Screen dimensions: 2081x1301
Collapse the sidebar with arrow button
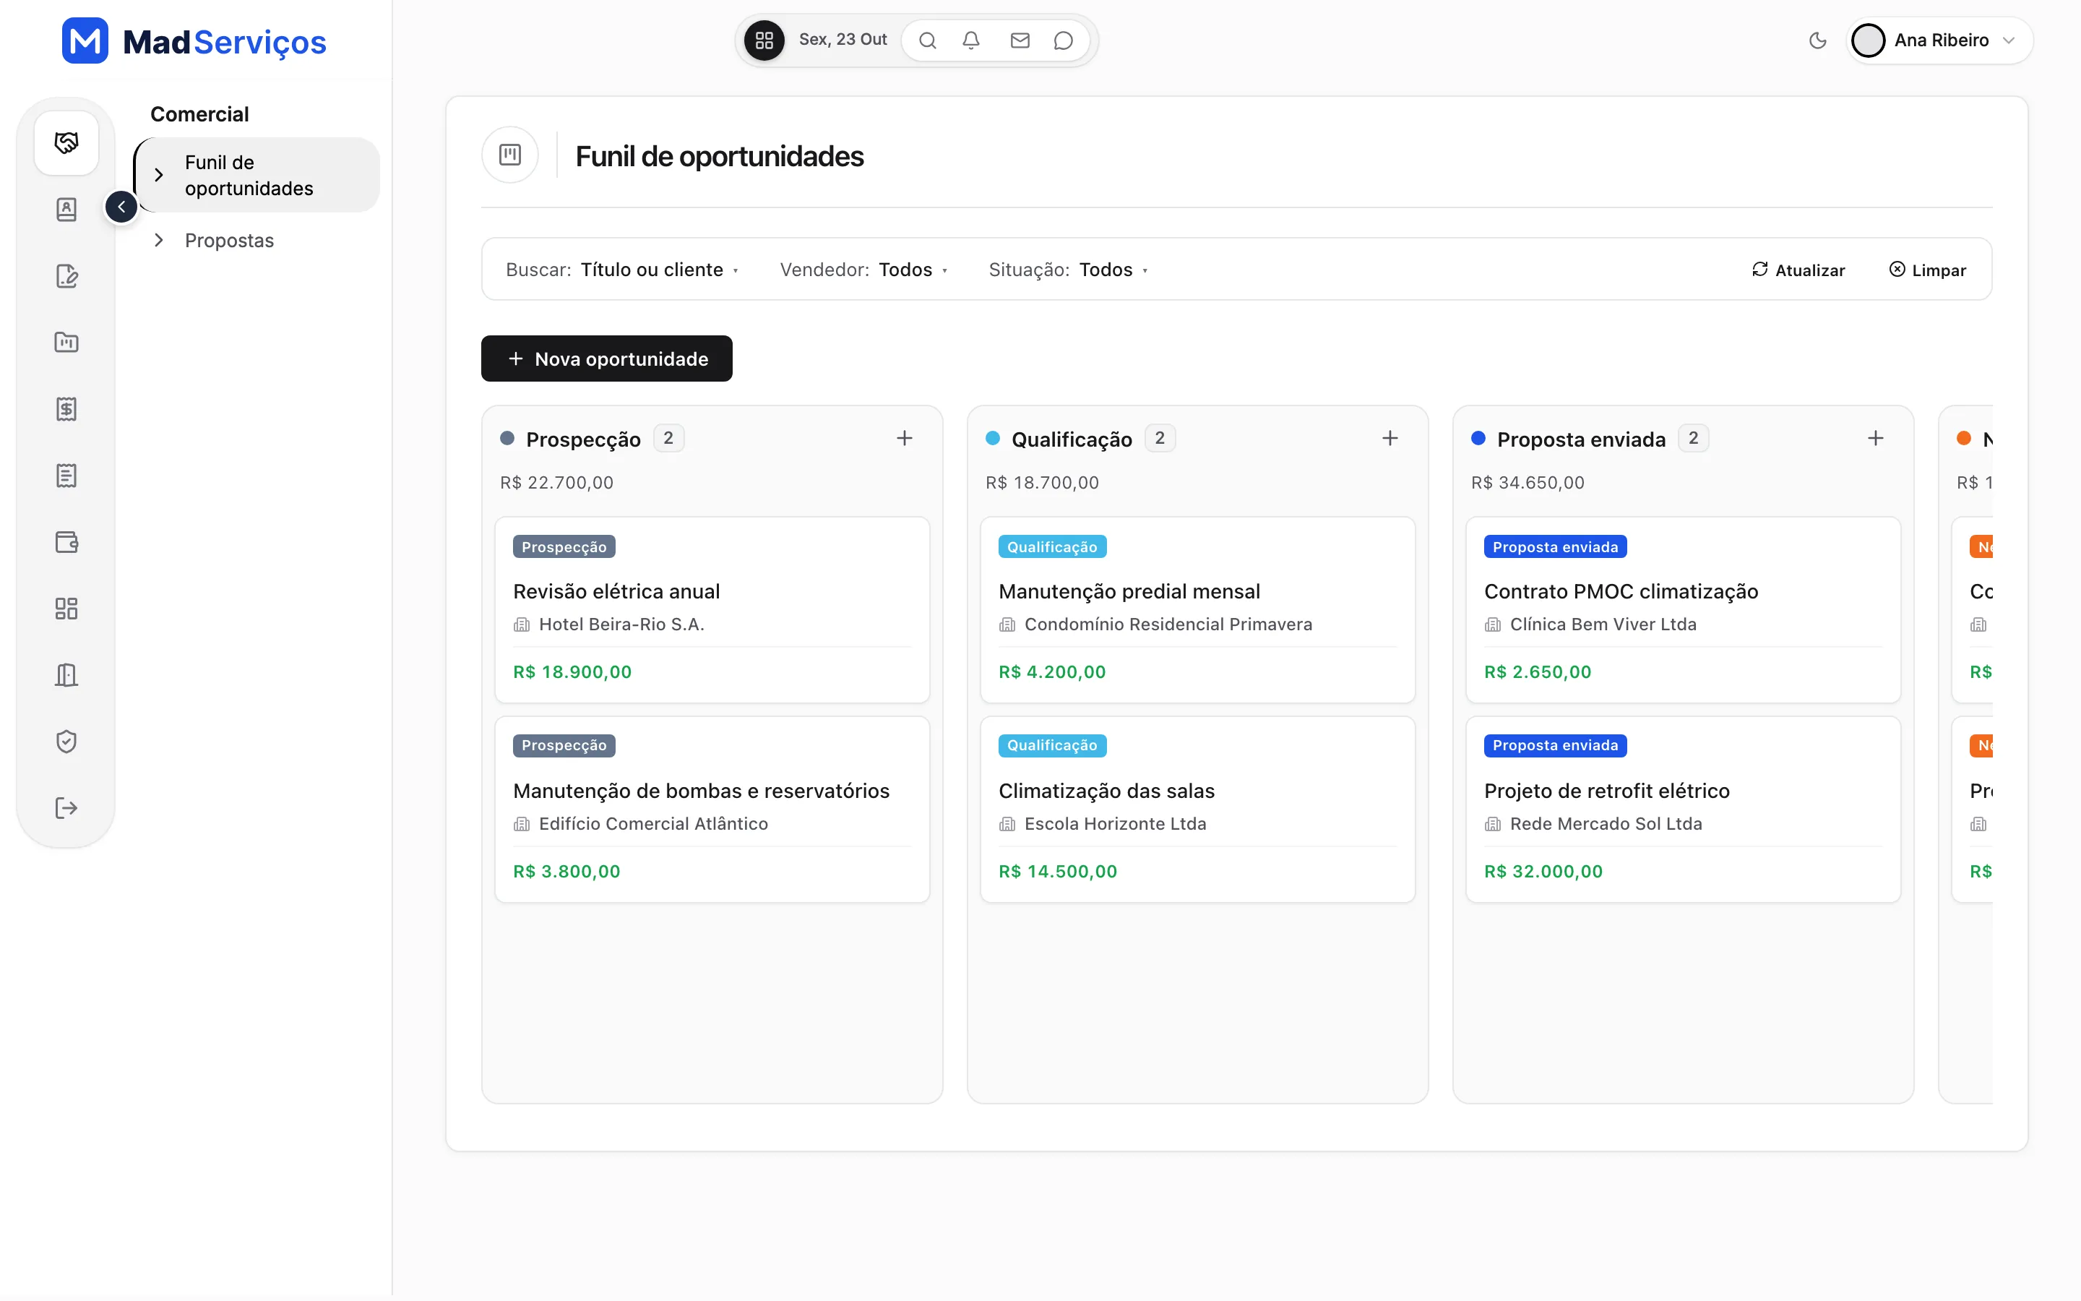click(x=121, y=207)
